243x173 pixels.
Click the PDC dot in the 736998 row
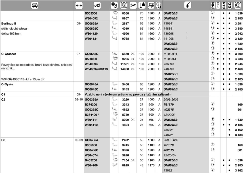218,34
